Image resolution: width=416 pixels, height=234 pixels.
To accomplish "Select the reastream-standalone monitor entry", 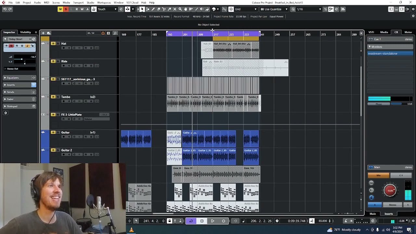I will [390, 54].
